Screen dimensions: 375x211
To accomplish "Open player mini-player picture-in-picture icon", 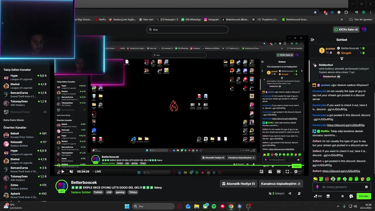I will coord(262,171).
